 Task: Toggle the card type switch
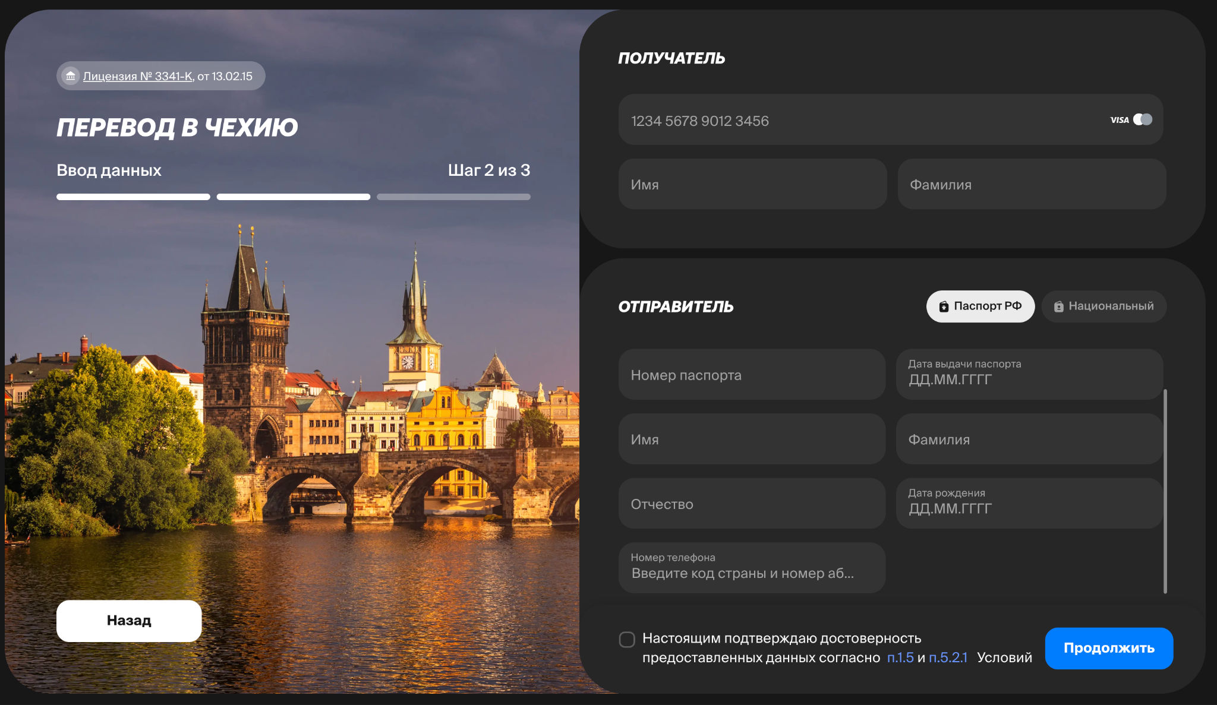click(1142, 119)
